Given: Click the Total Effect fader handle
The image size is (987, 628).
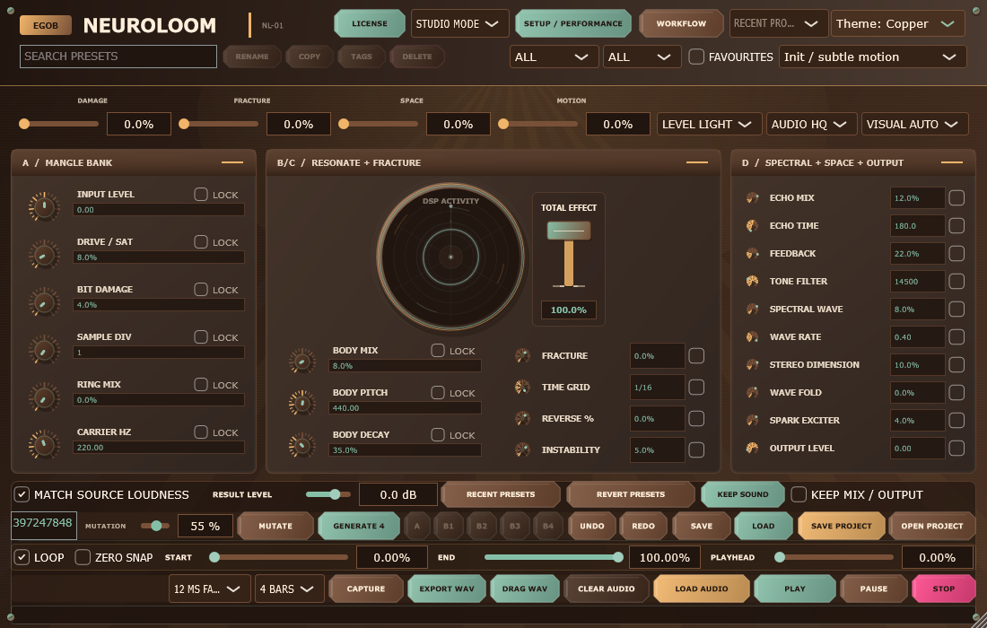Looking at the screenshot, I should (x=568, y=231).
